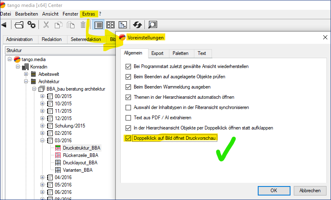Click the search preview magnifier icon
The image size is (331, 200).
(153, 25)
